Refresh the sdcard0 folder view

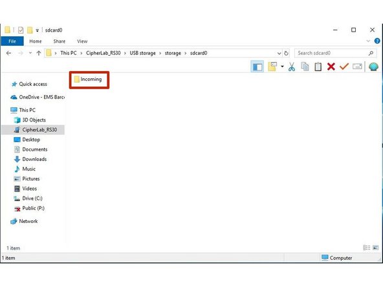coord(286,53)
